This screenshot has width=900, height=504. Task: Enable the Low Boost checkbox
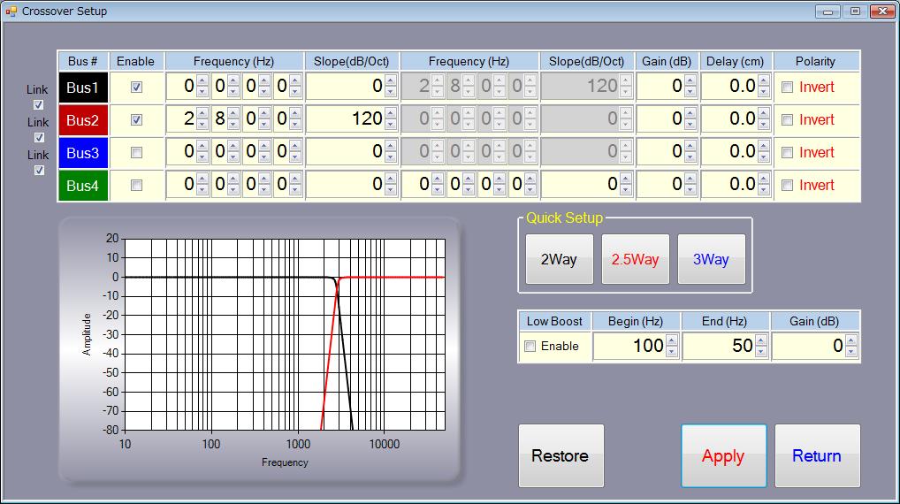point(530,347)
